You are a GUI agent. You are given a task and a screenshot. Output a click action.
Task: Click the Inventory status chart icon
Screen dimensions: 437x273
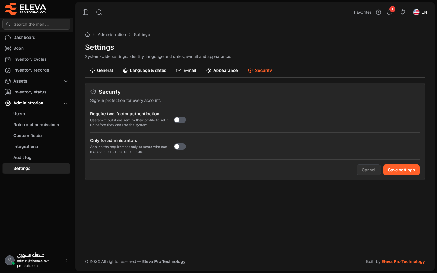(8, 92)
